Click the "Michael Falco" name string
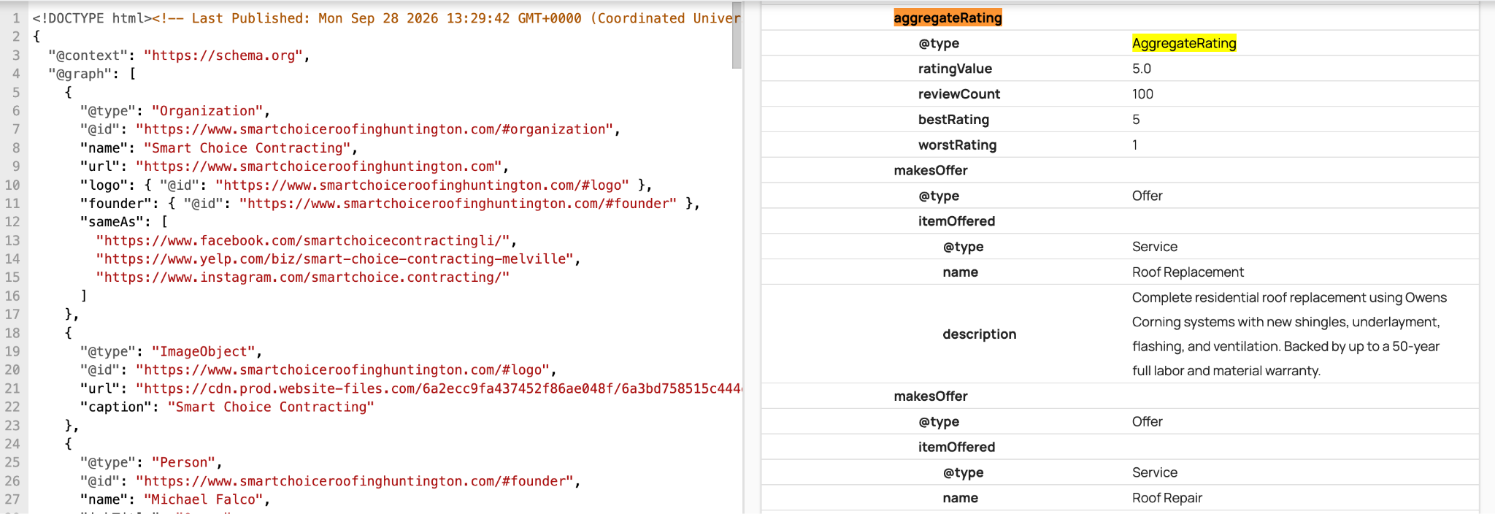 pos(204,500)
